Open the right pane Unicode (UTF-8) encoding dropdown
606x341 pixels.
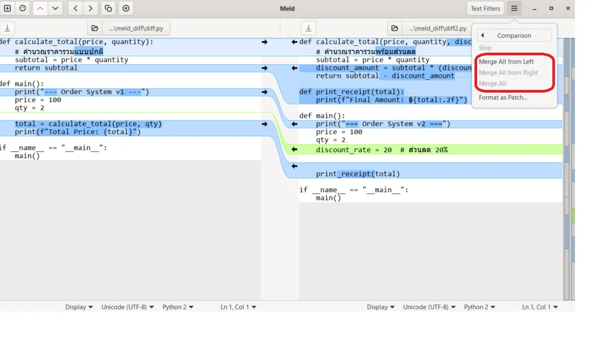(x=429, y=307)
